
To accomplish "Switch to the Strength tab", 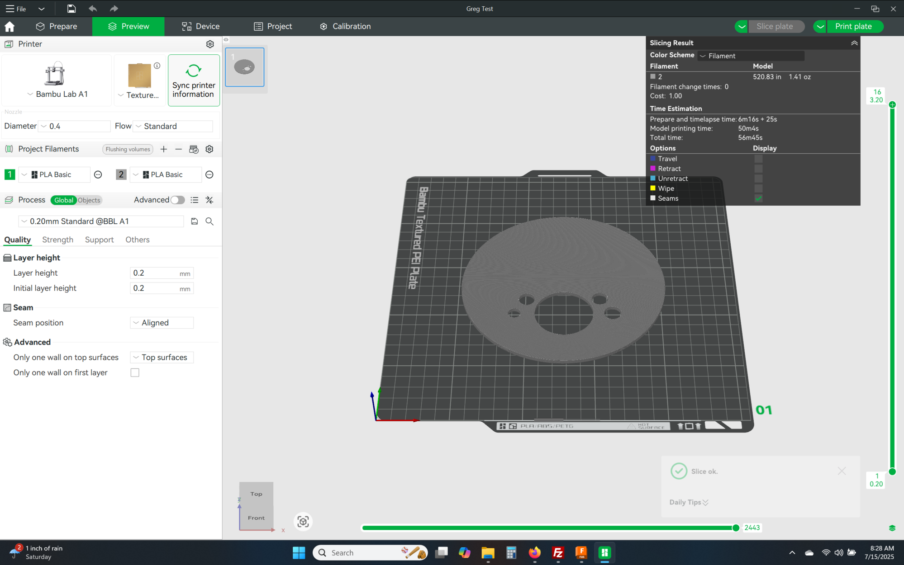I will click(57, 240).
